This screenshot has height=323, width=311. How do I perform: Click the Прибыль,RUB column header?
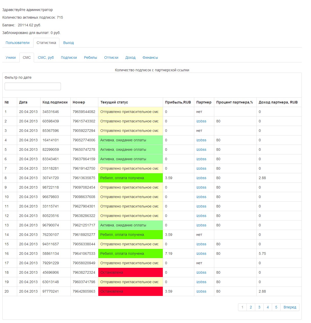[x=178, y=102]
